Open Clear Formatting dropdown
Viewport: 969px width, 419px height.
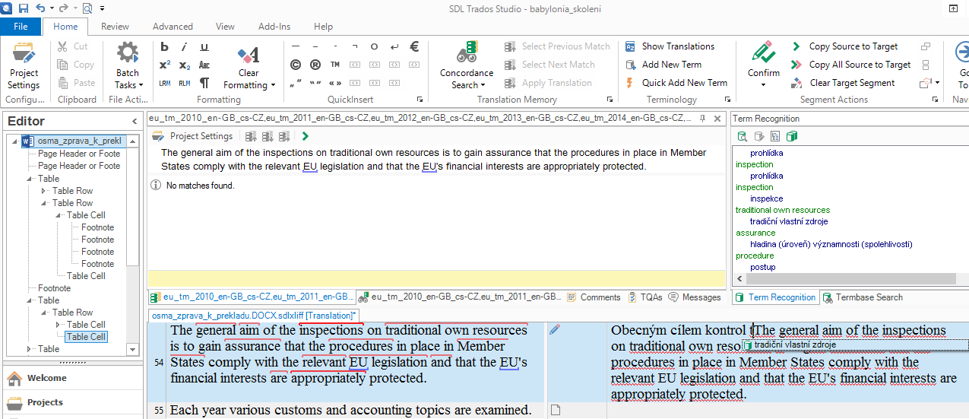coord(249,67)
